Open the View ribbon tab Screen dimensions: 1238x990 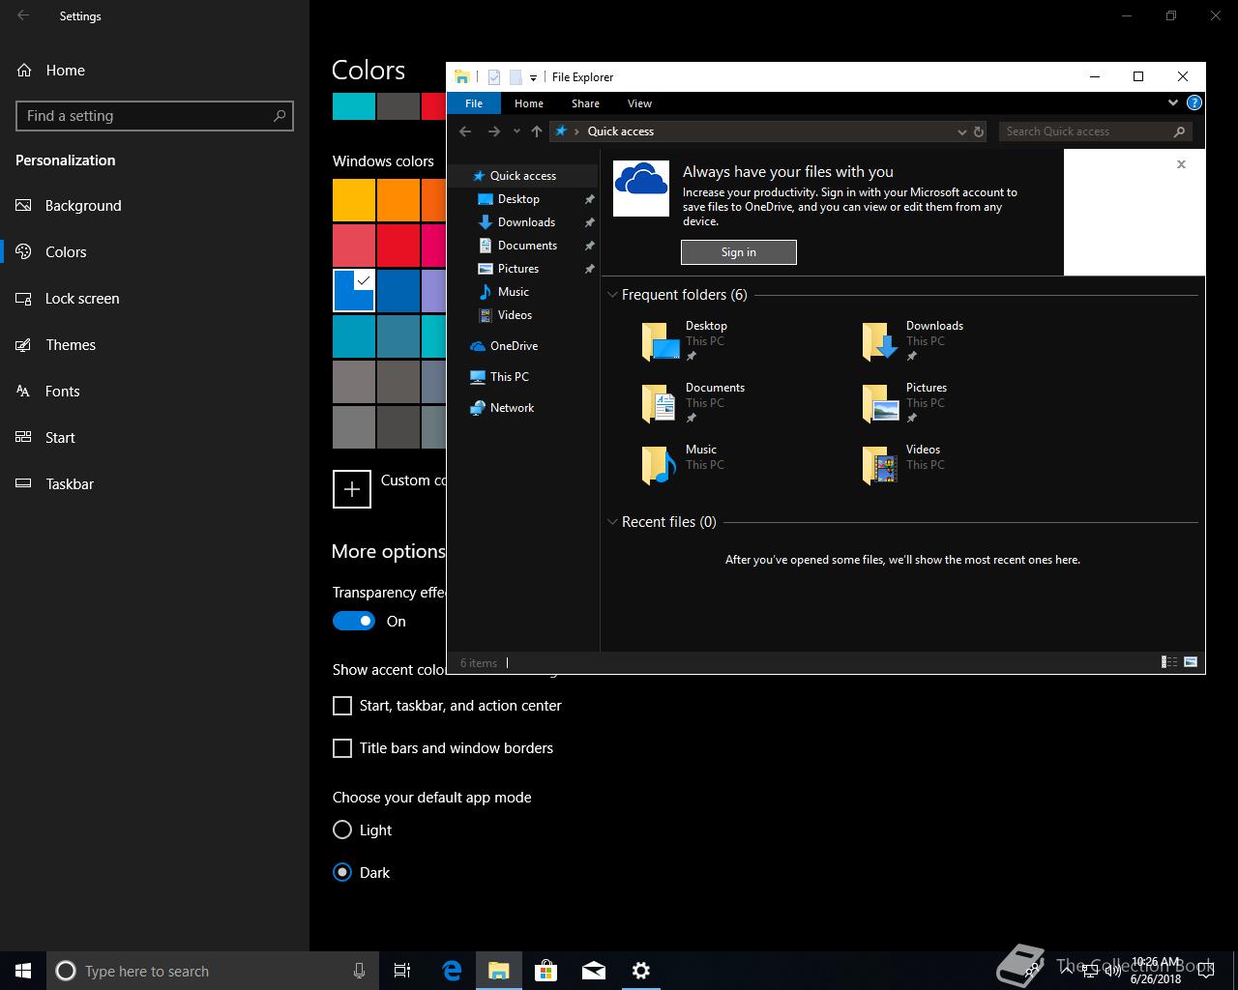[639, 103]
